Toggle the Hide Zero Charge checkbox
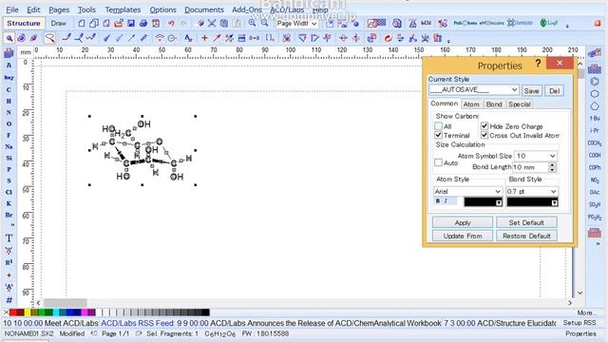608x342 pixels. click(x=484, y=126)
